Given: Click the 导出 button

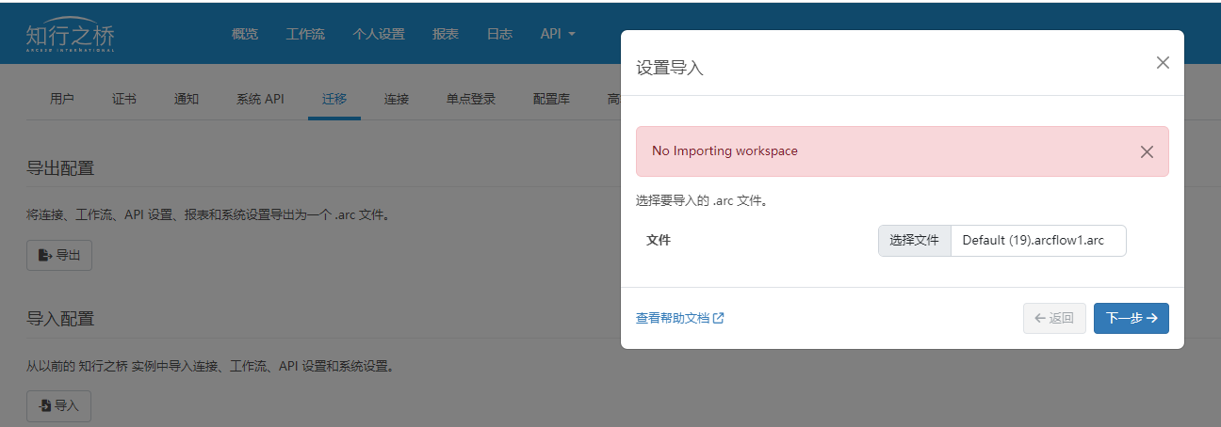Looking at the screenshot, I should 59,255.
